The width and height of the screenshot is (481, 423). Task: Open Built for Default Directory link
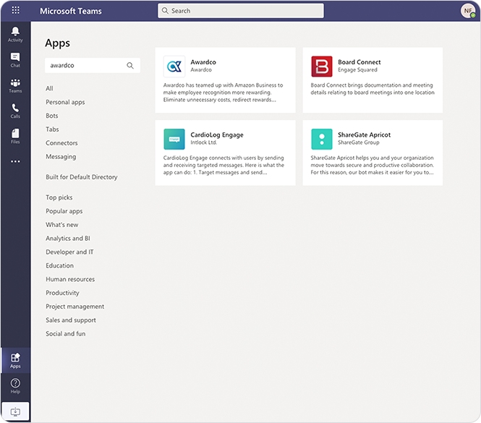81,177
